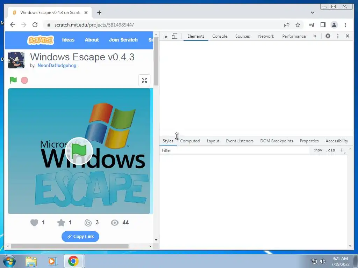Open the Sources tab
The image size is (358, 268).
point(243,36)
